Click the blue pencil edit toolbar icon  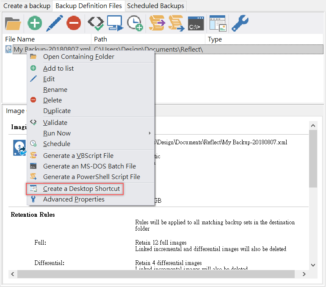coord(55,23)
